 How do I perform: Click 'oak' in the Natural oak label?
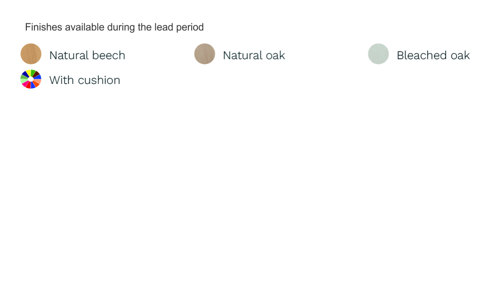point(275,55)
